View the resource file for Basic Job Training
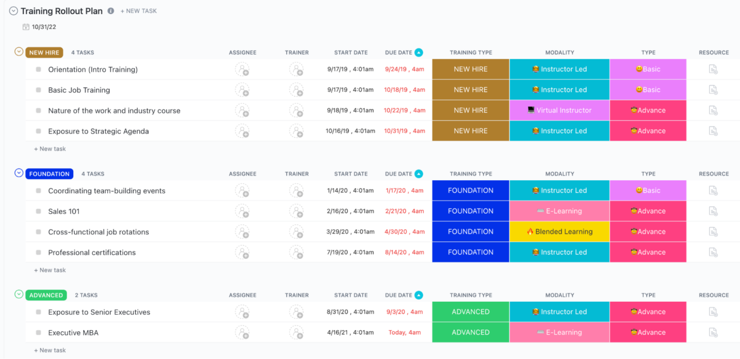Image resolution: width=740 pixels, height=359 pixels. coord(713,90)
